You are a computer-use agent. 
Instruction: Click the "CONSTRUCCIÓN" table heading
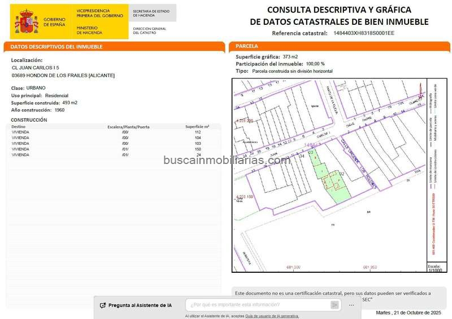coord(29,120)
